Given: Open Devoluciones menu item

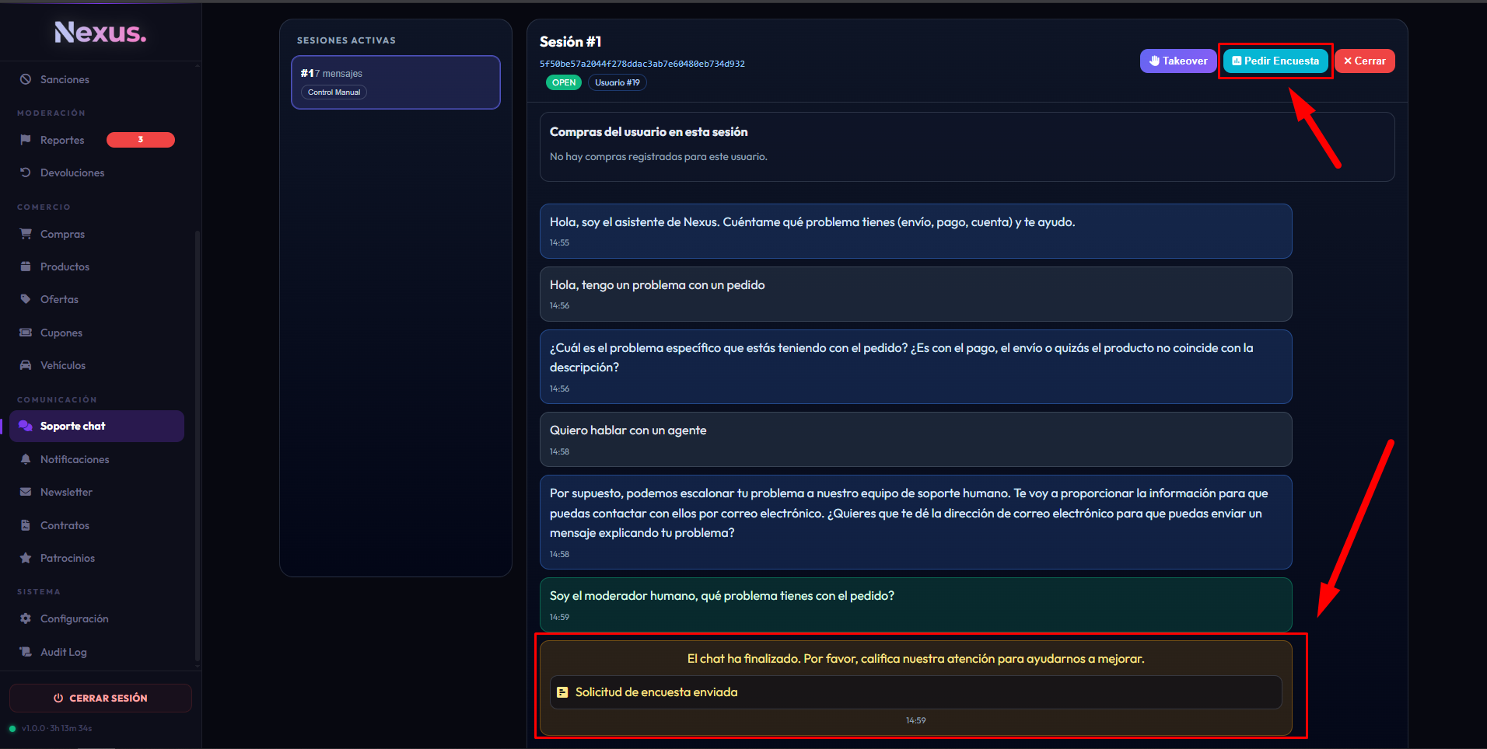Looking at the screenshot, I should 96,172.
